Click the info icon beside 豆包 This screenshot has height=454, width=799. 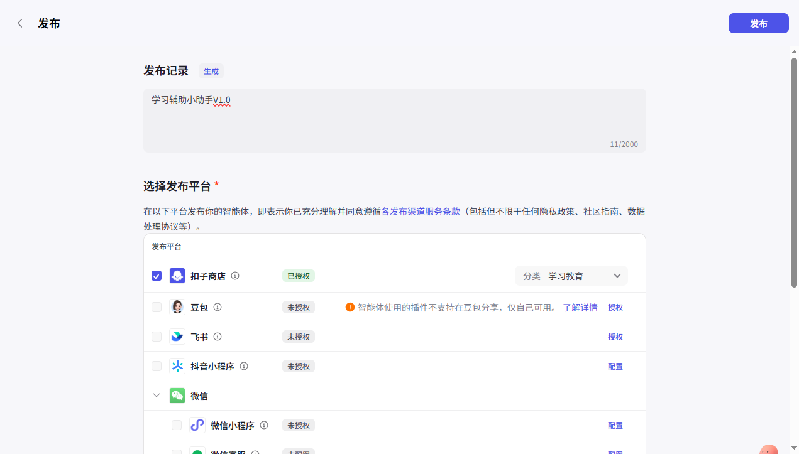pyautogui.click(x=217, y=307)
